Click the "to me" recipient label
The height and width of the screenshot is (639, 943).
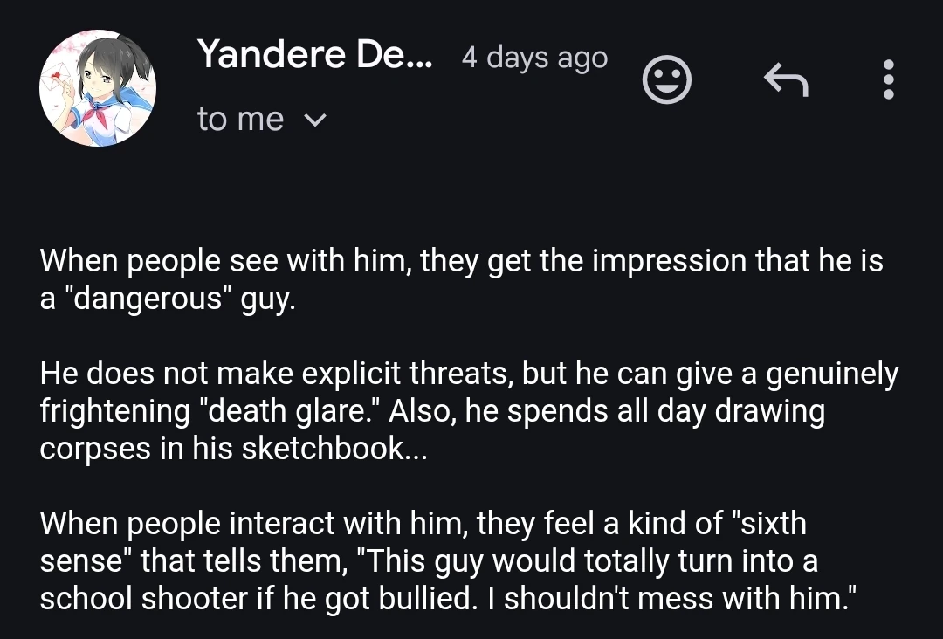240,120
